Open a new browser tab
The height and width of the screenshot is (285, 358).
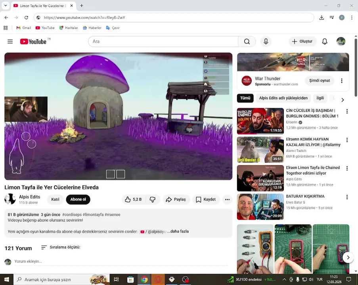[x=82, y=6]
